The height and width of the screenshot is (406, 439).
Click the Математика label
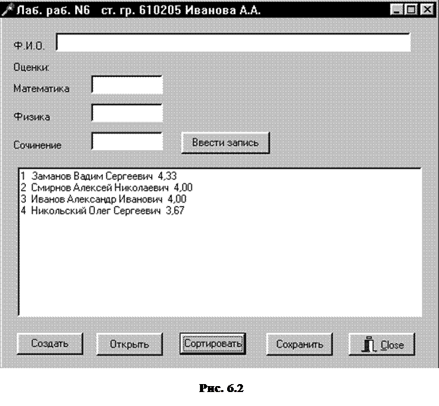point(41,88)
